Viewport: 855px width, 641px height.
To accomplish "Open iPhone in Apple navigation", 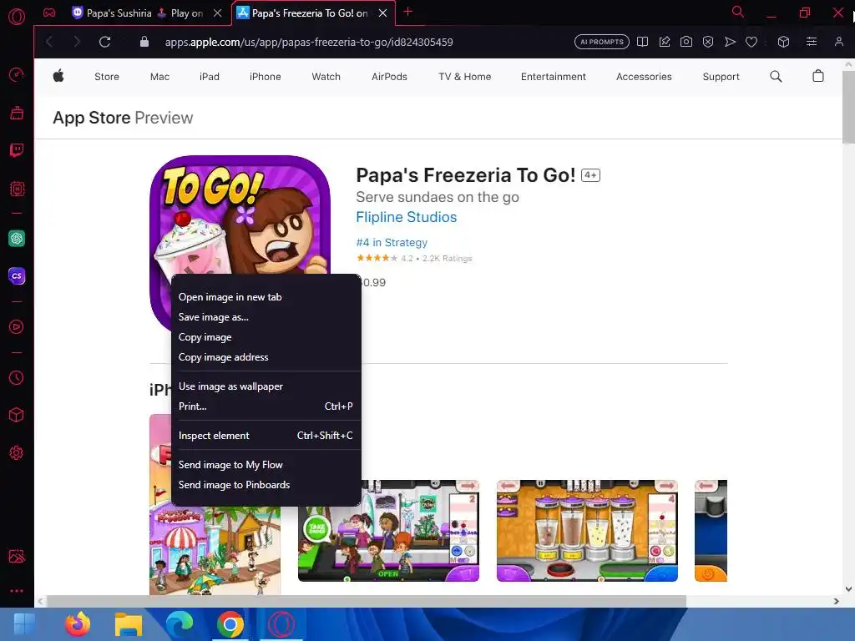I will [265, 77].
